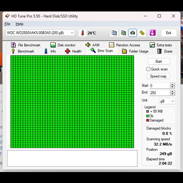Click the copy screenshot to clipboard icon

point(123,33)
